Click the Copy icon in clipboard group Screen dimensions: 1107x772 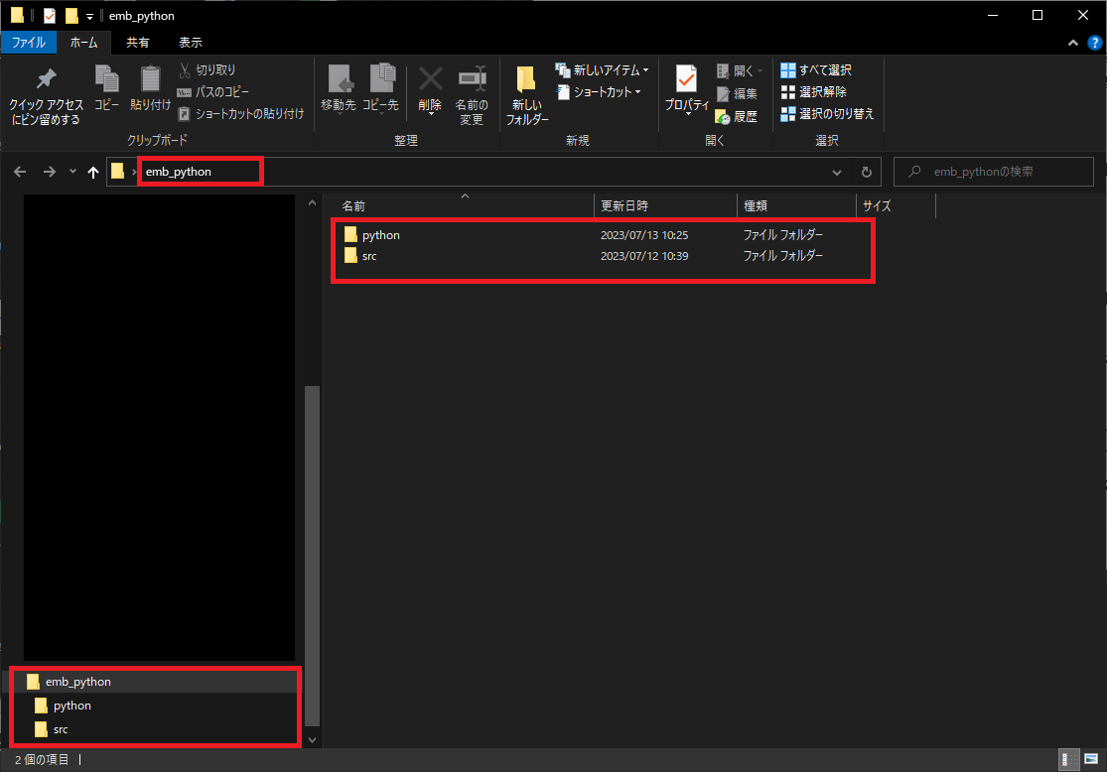click(106, 80)
